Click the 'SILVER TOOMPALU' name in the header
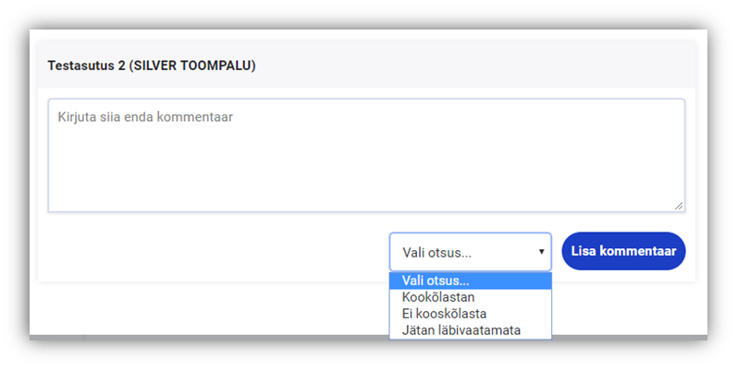 pyautogui.click(x=194, y=66)
